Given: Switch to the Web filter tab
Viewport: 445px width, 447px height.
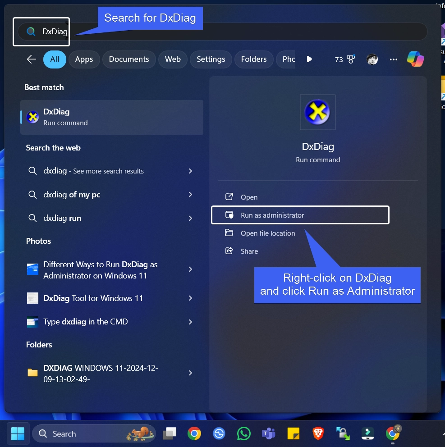Looking at the screenshot, I should (173, 59).
